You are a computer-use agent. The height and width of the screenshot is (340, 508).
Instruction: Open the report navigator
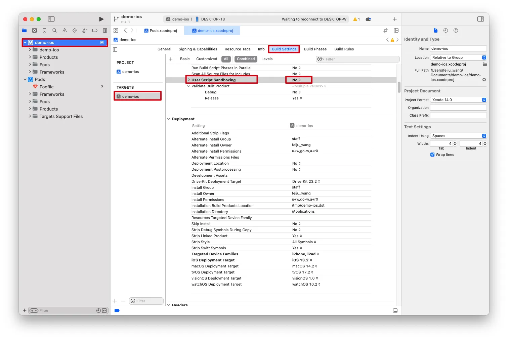pos(105,31)
